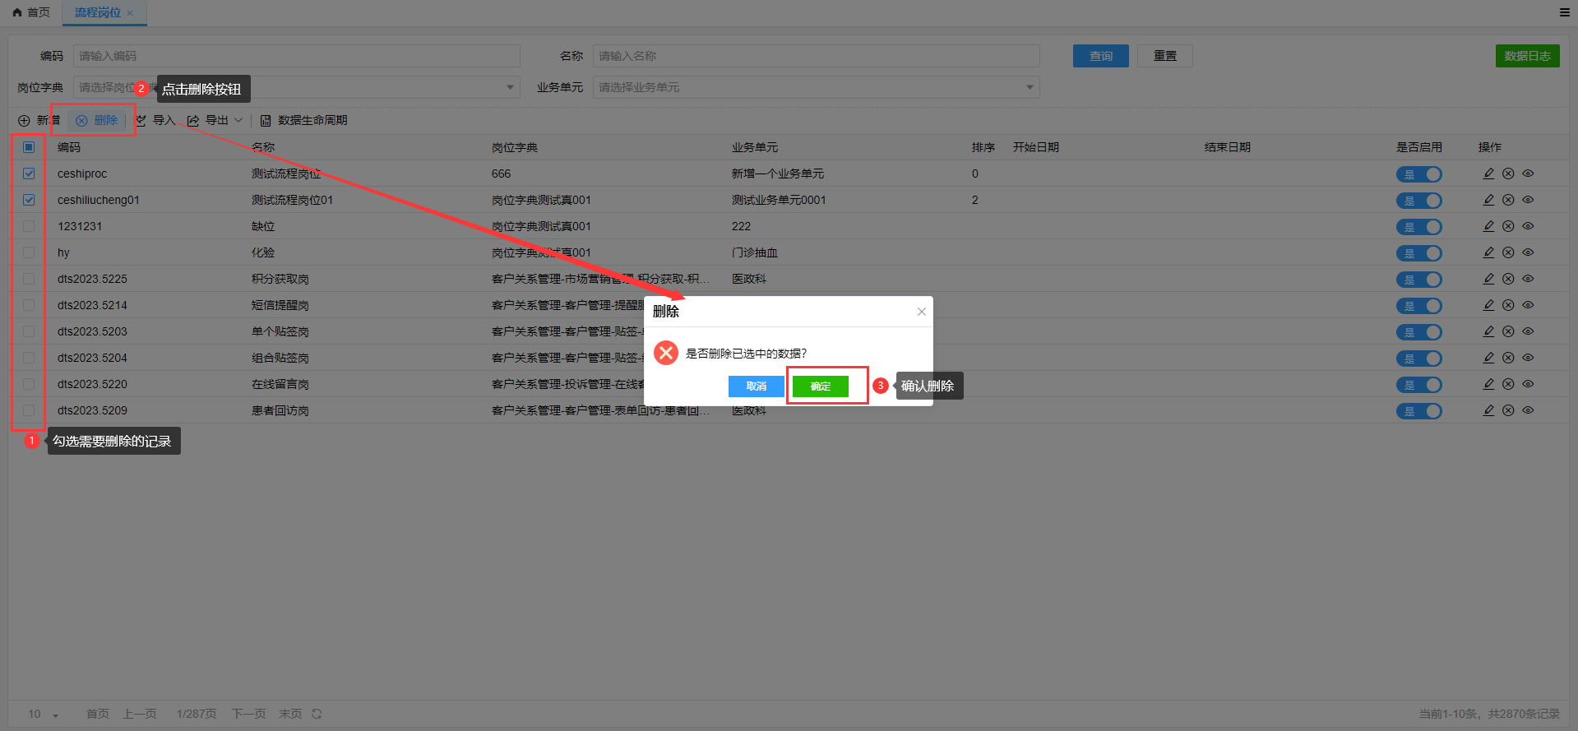Toggle enabled switch for ceshiliucheng01

1419,201
